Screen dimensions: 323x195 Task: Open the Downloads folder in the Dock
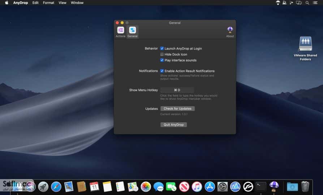click(292, 187)
